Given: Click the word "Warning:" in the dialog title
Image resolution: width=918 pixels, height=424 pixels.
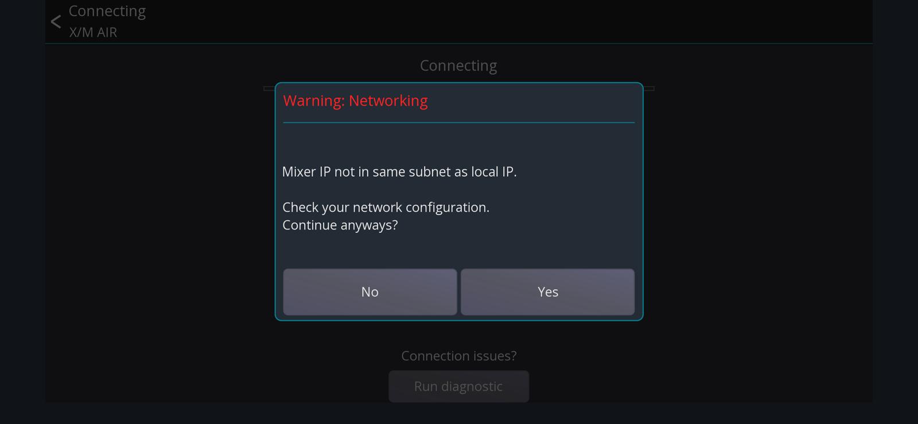Looking at the screenshot, I should click(314, 100).
